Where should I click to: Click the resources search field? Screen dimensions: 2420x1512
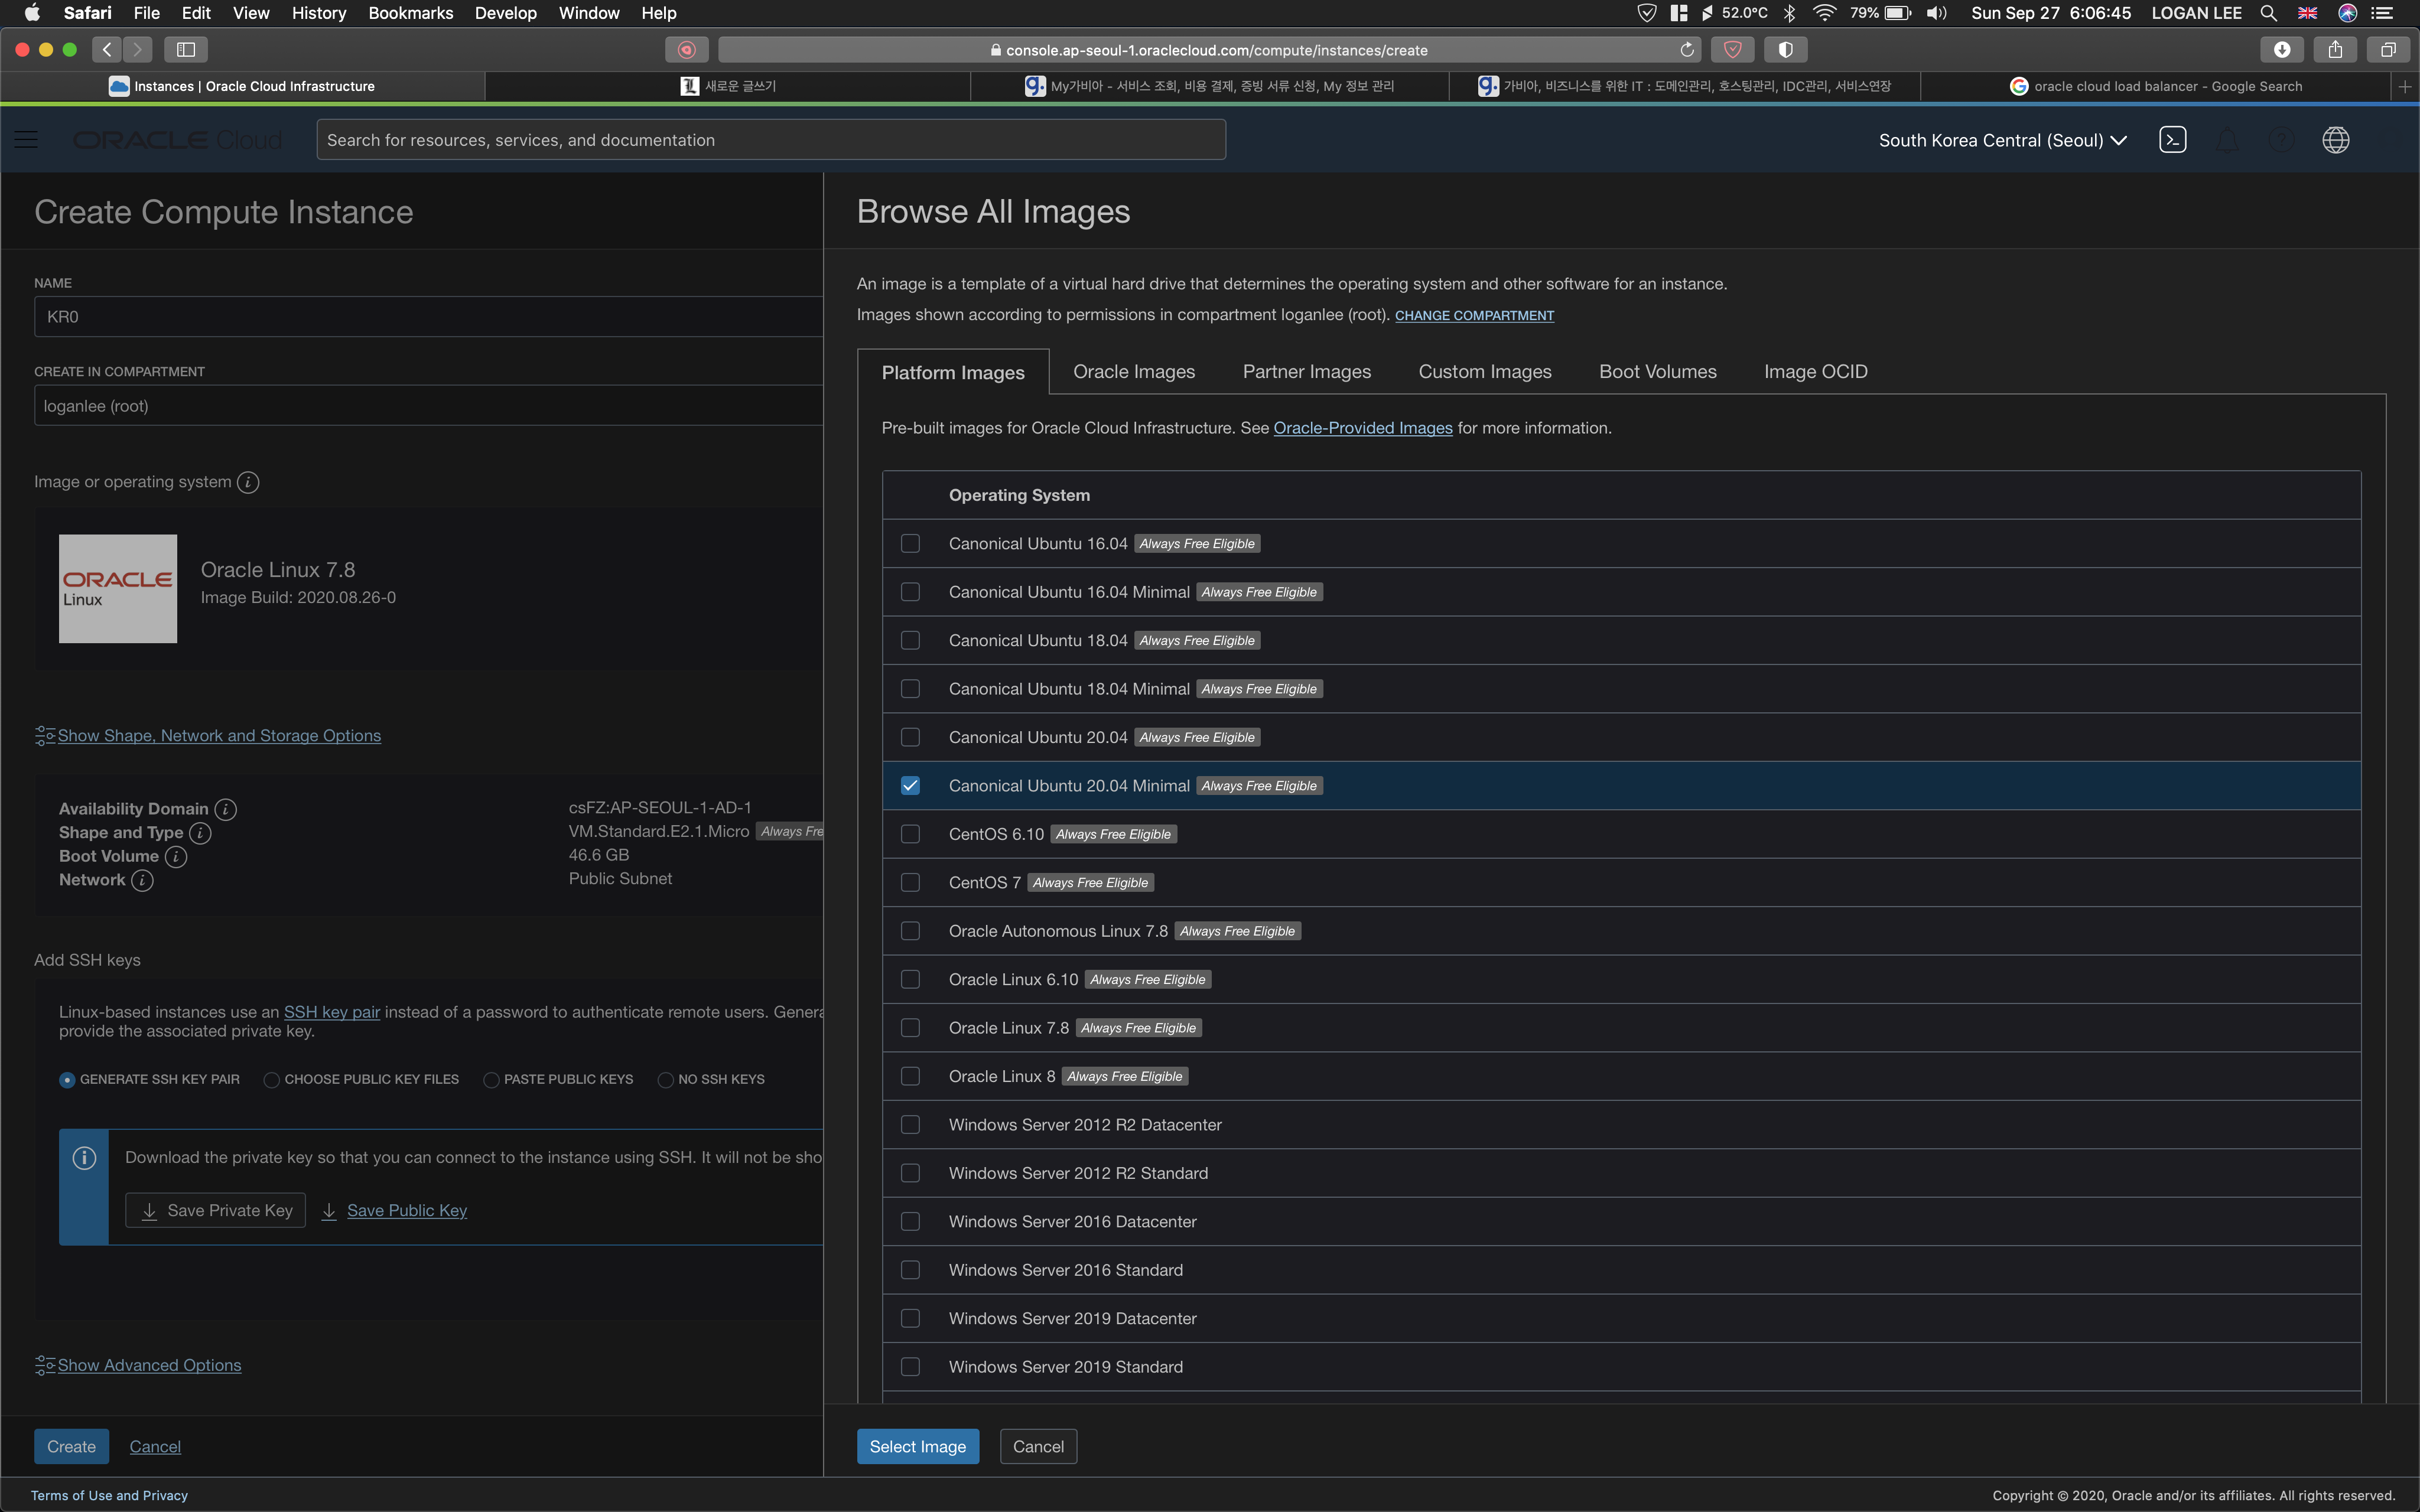pyautogui.click(x=770, y=140)
